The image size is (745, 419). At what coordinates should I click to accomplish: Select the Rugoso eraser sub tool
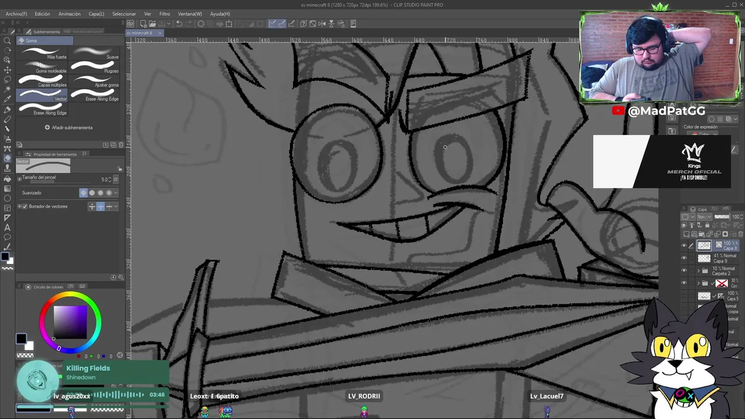(94, 67)
